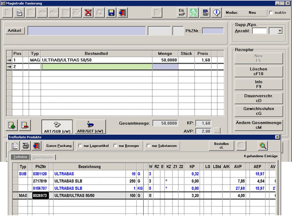Image resolution: width=292 pixels, height=216 pixels.
Task: Click the ellipsis button next to AVP
Action: click(x=217, y=131)
